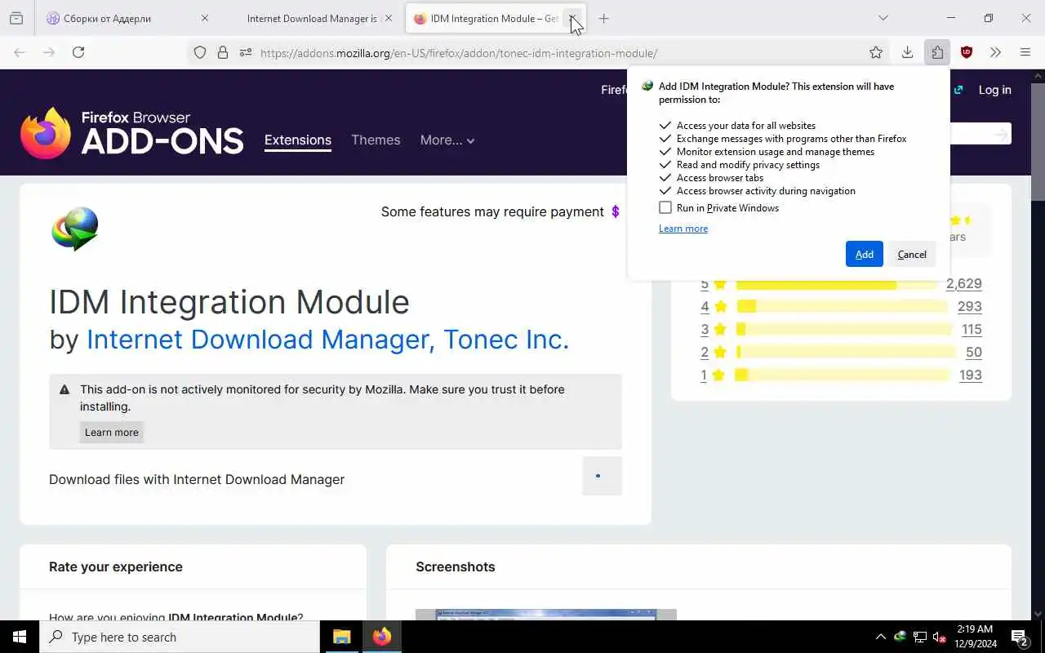Click the Firefox taskbar icon
1045x653 pixels.
(382, 637)
